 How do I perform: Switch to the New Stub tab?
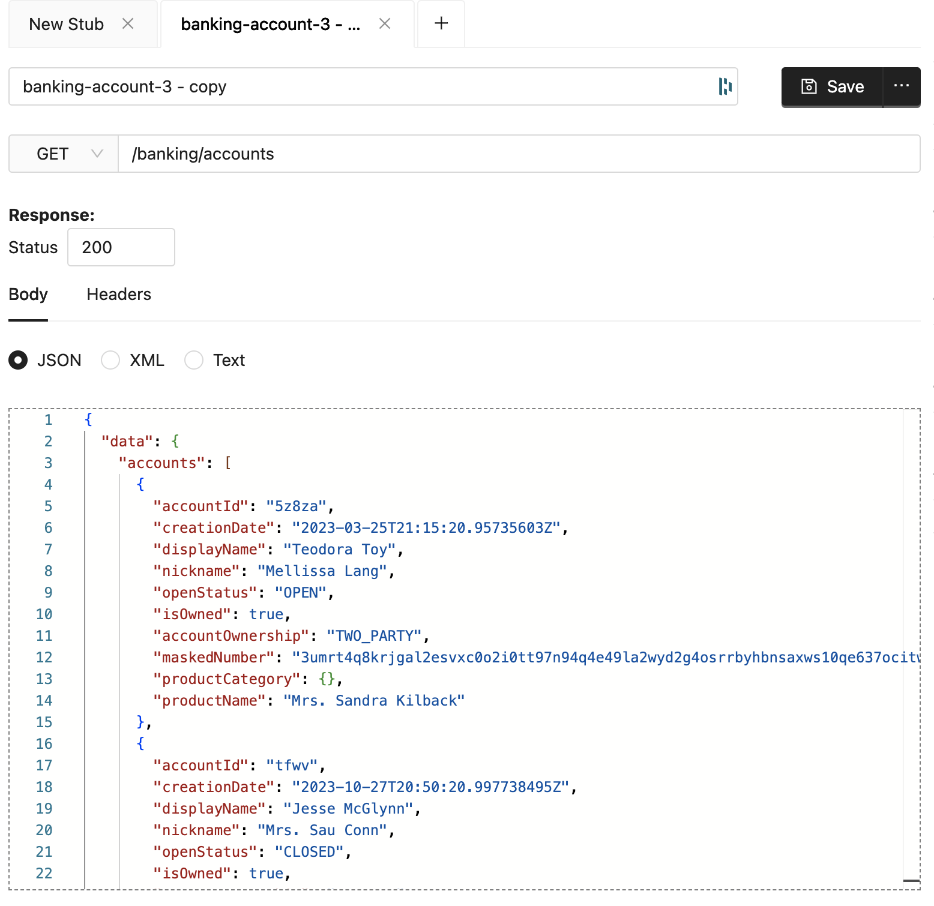click(66, 24)
